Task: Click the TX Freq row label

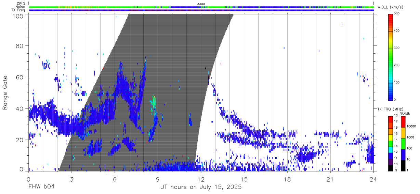Action: [18, 10]
